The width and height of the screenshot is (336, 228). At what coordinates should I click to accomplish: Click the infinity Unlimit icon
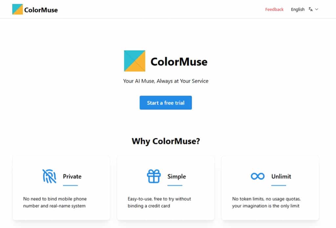pos(258,176)
